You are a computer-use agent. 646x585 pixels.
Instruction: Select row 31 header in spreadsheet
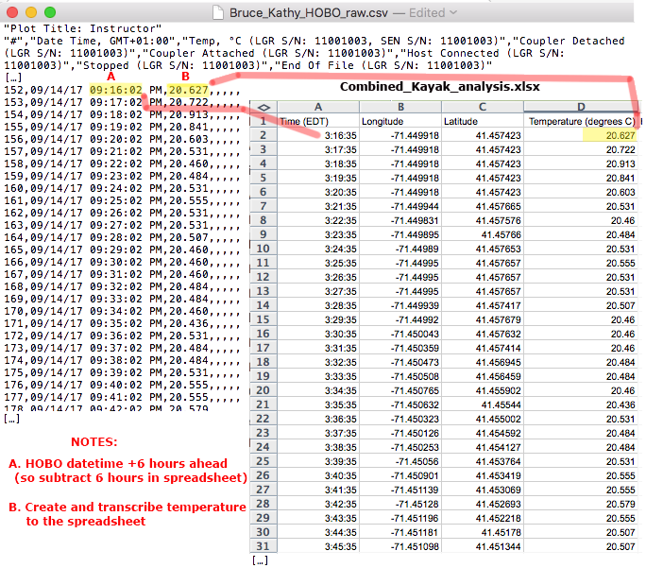[263, 546]
